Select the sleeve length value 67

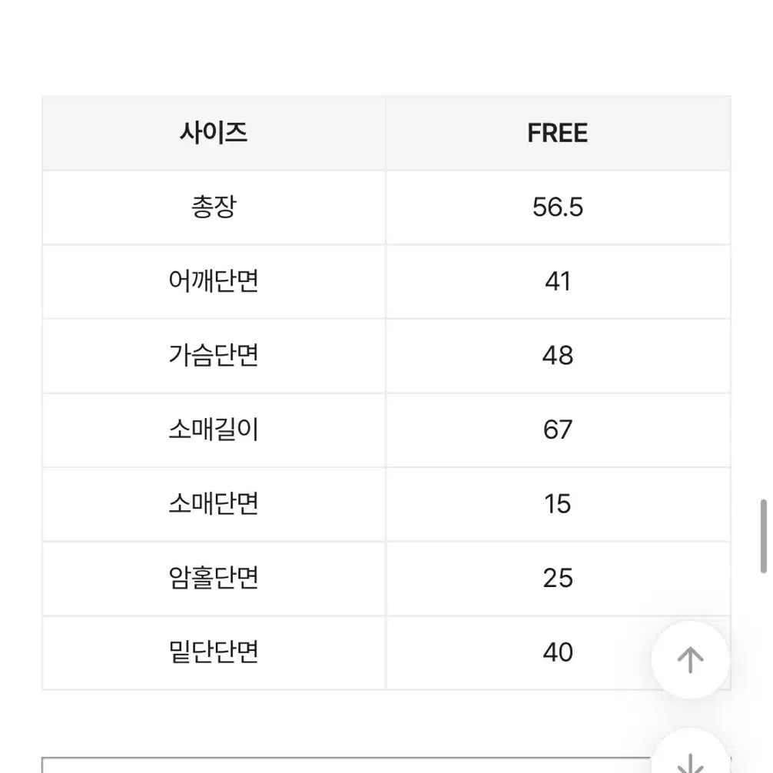tap(558, 430)
